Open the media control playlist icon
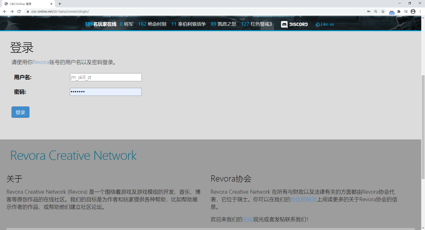425x230 pixels. click(x=406, y=11)
